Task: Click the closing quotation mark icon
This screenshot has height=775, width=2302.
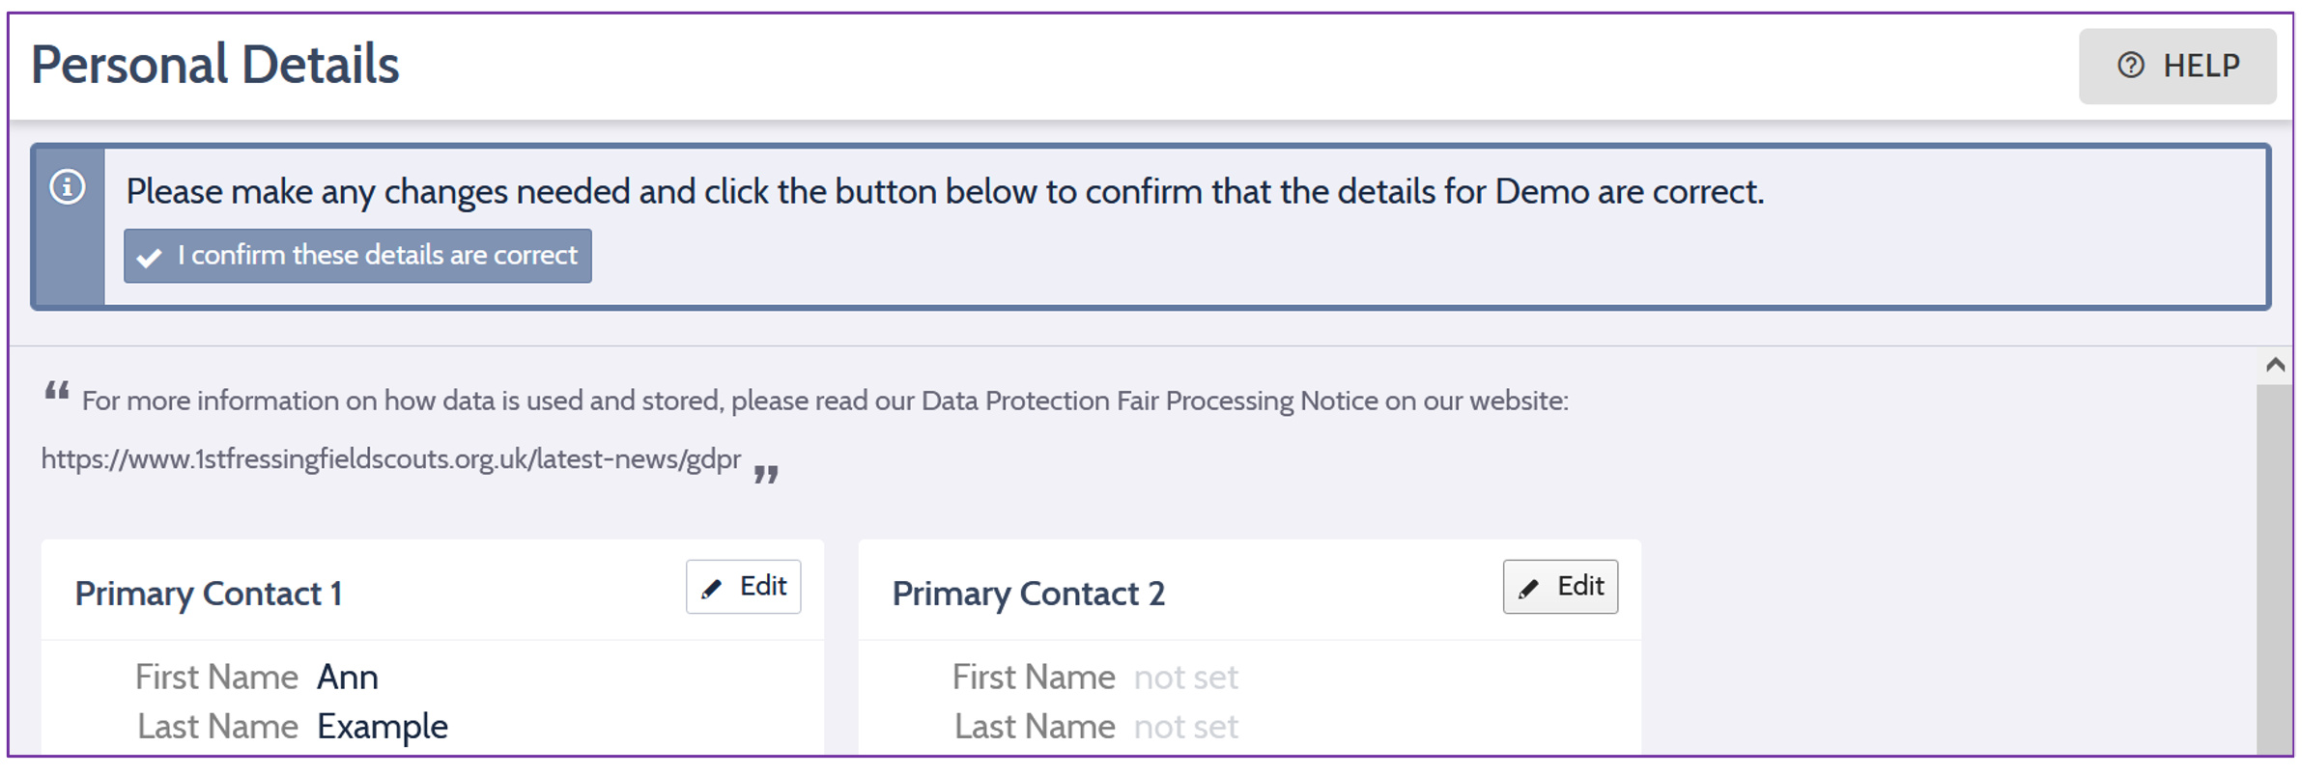Action: coord(766,474)
